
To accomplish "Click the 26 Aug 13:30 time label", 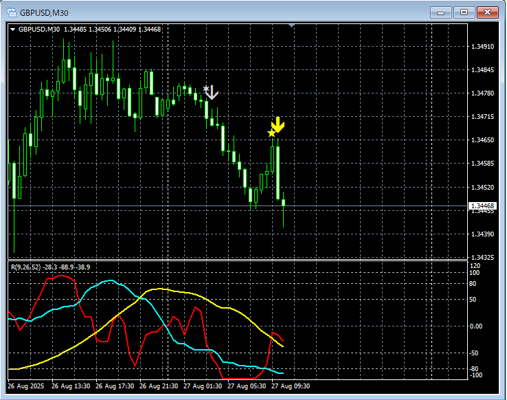I will pyautogui.click(x=71, y=386).
